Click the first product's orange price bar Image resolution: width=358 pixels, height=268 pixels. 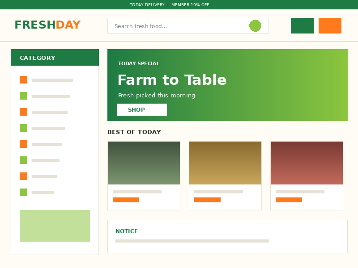[126, 200]
